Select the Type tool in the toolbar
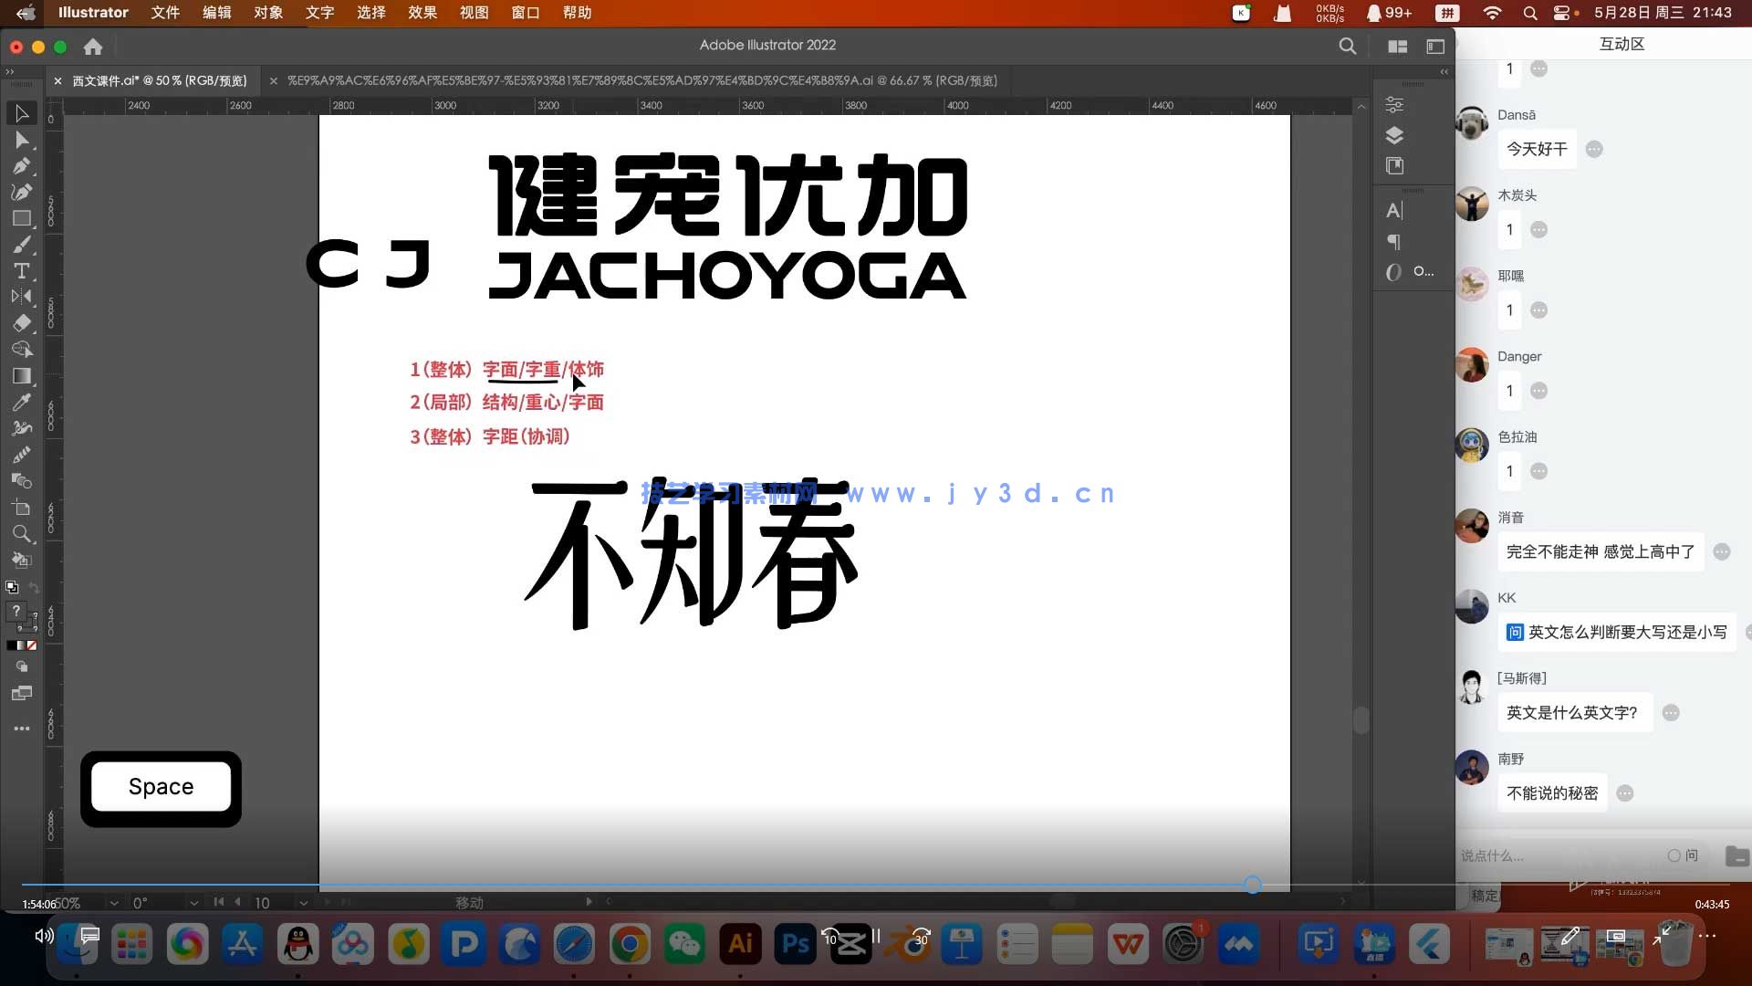The height and width of the screenshot is (986, 1752). (22, 270)
